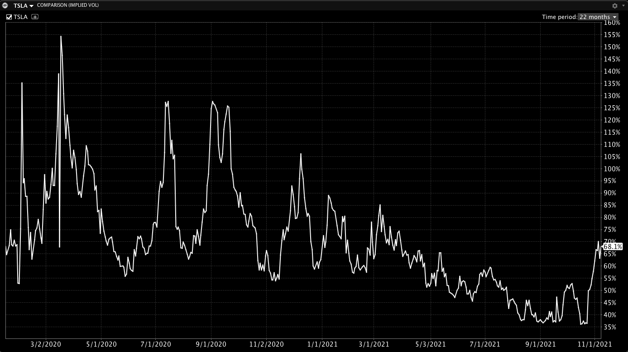The width and height of the screenshot is (628, 352).
Task: Uncheck the TSLA series checkbox
Action: 9,17
